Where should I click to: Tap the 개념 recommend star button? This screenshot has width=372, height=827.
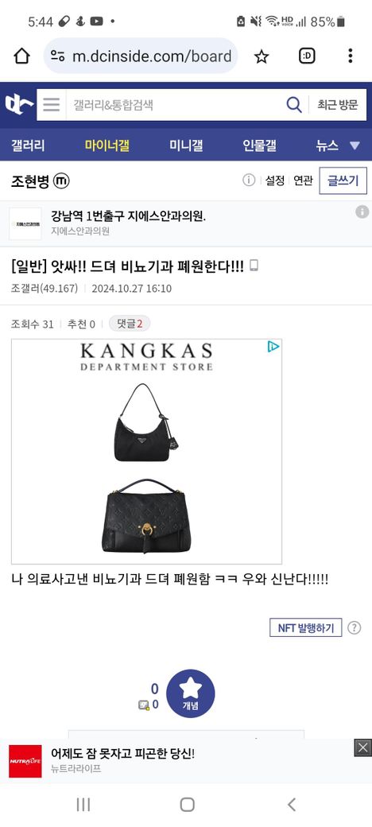[190, 693]
